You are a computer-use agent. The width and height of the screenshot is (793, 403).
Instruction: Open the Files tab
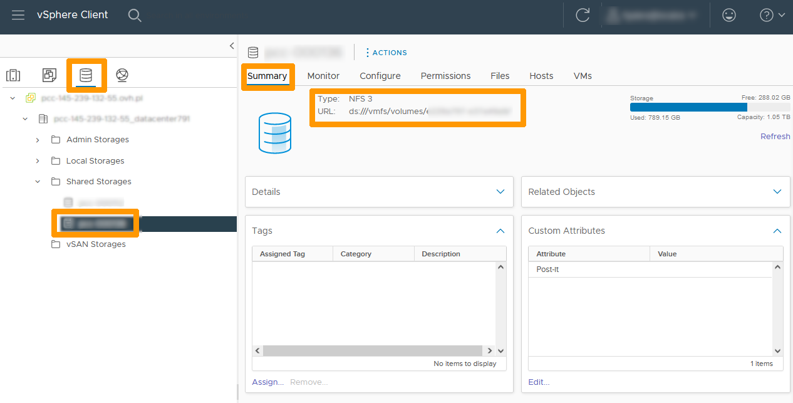coord(500,76)
